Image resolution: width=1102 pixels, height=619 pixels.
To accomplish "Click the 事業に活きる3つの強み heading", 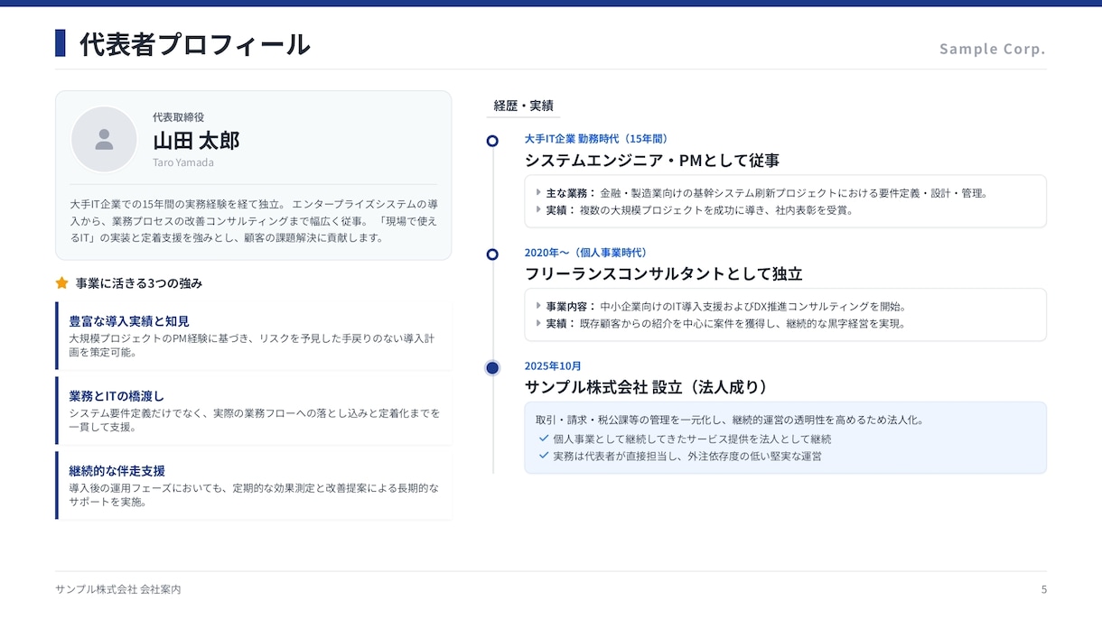I will pyautogui.click(x=139, y=283).
